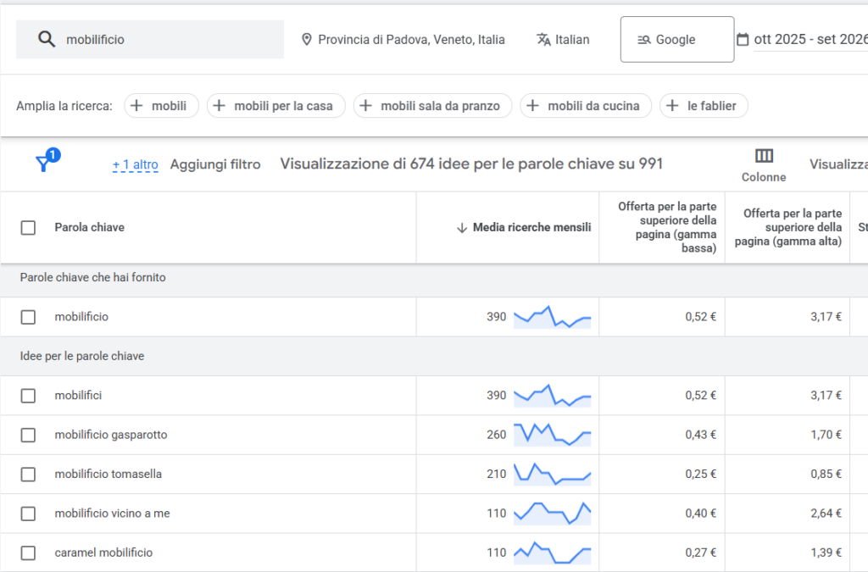Viewport: 868px width, 572px height.
Task: Open the Colonne columns icon
Action: tap(764, 156)
